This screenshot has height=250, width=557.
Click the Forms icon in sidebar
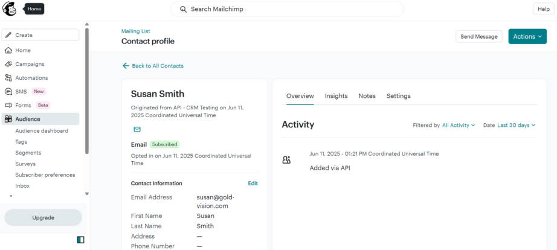(8, 105)
